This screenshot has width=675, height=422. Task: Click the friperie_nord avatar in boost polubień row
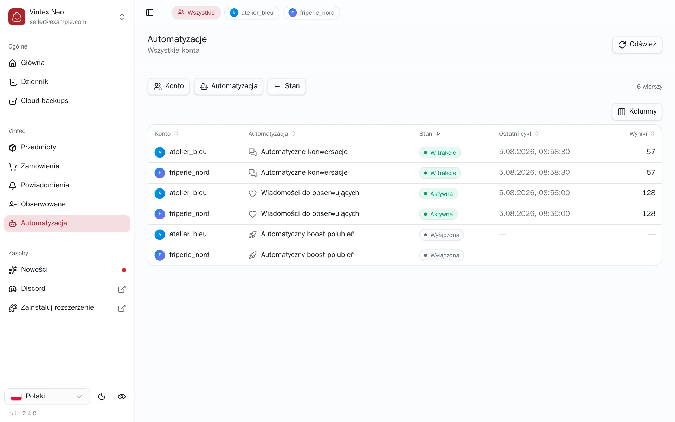(160, 255)
